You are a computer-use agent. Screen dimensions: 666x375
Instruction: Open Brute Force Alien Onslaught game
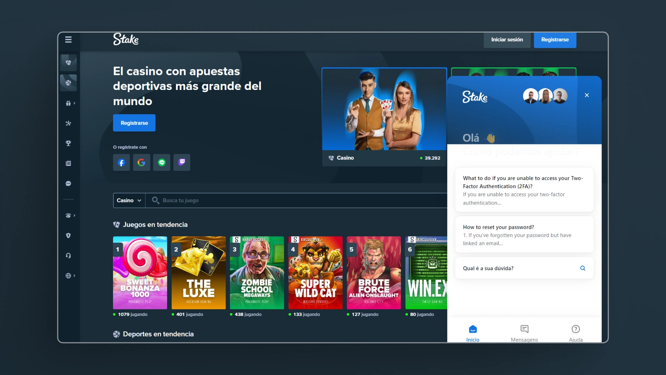click(374, 273)
